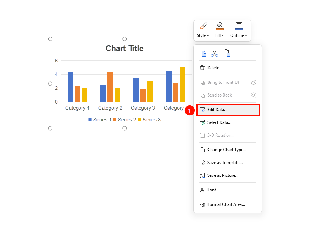This screenshot has width=322, height=230.
Task: Click the Save as Picture icon
Action: (202, 175)
